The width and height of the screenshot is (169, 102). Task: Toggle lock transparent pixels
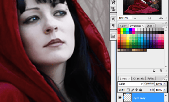(128, 90)
